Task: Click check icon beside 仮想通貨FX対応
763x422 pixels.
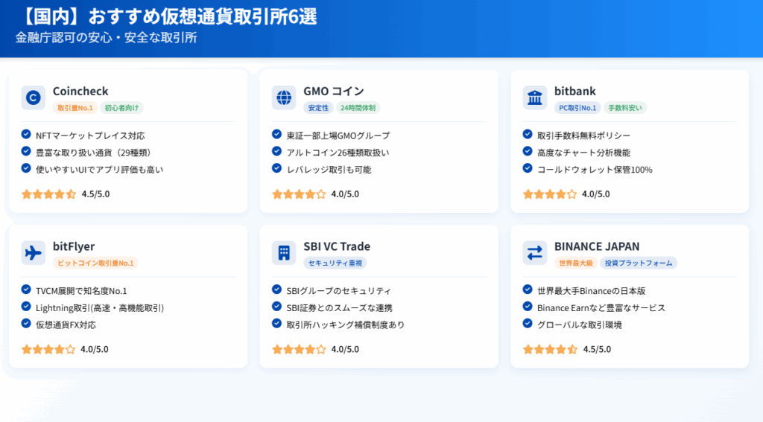Action: click(26, 323)
